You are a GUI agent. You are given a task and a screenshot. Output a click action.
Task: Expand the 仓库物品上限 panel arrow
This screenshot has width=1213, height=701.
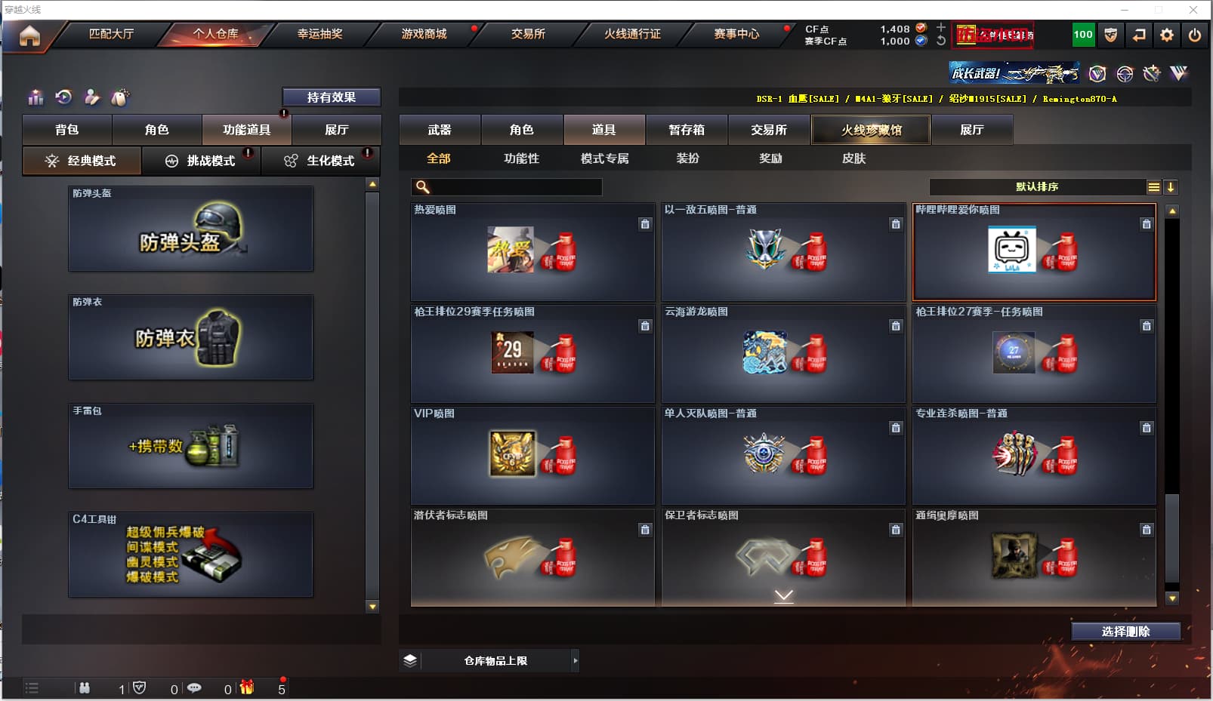click(x=576, y=661)
